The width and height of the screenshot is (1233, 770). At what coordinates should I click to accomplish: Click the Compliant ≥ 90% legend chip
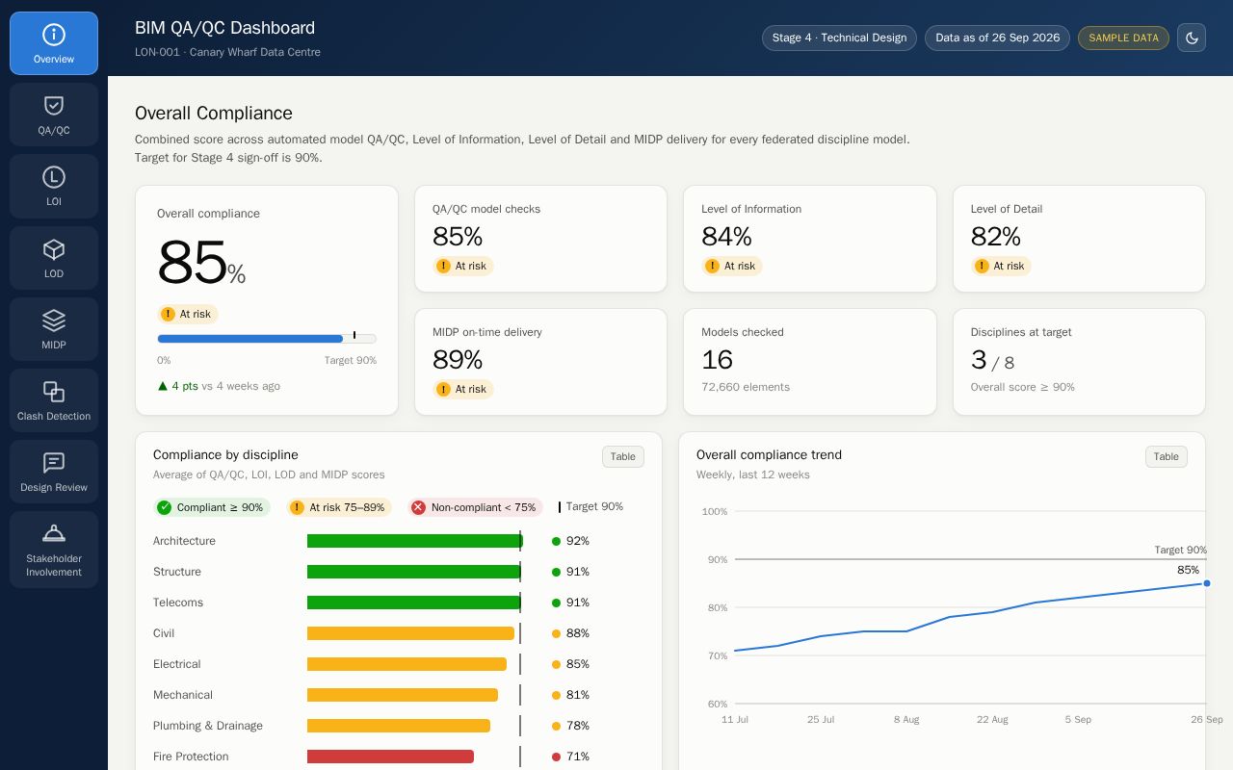click(212, 507)
